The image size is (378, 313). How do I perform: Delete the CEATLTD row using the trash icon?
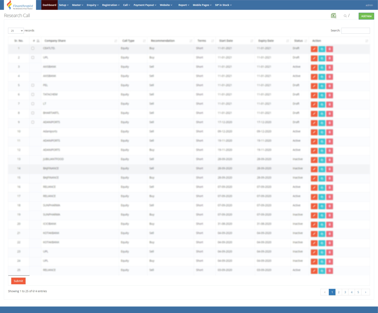329,49
